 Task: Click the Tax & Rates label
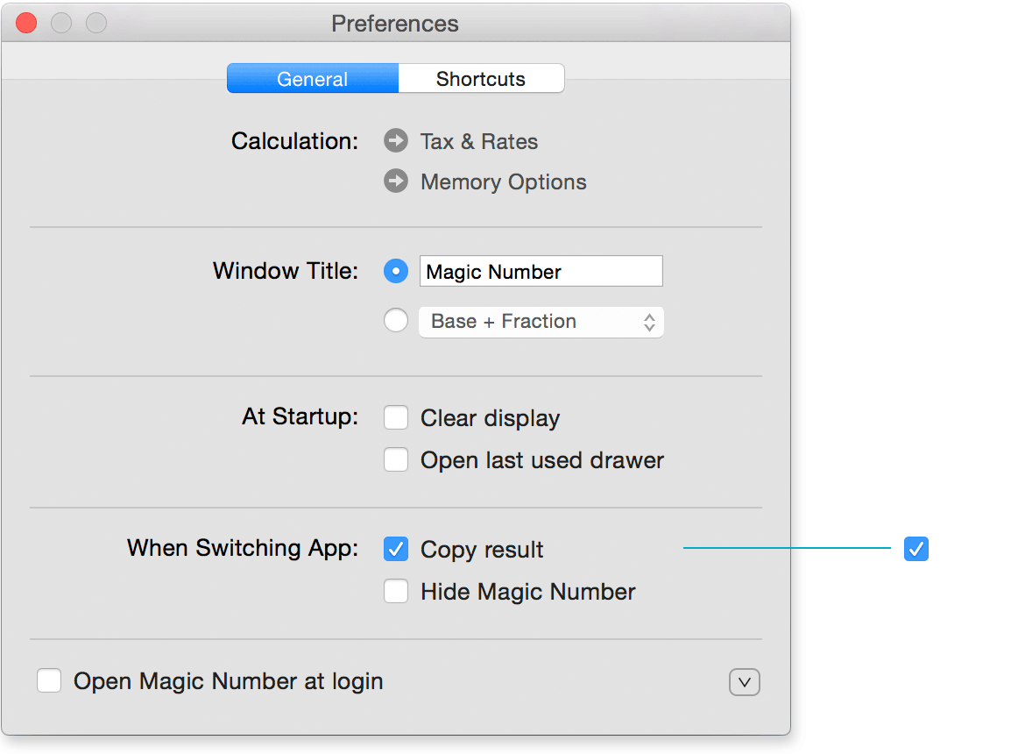pyautogui.click(x=479, y=141)
